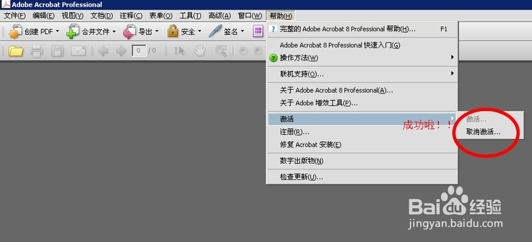
Task: Expand the 联机支持 submenu arrow
Action: click(452, 73)
